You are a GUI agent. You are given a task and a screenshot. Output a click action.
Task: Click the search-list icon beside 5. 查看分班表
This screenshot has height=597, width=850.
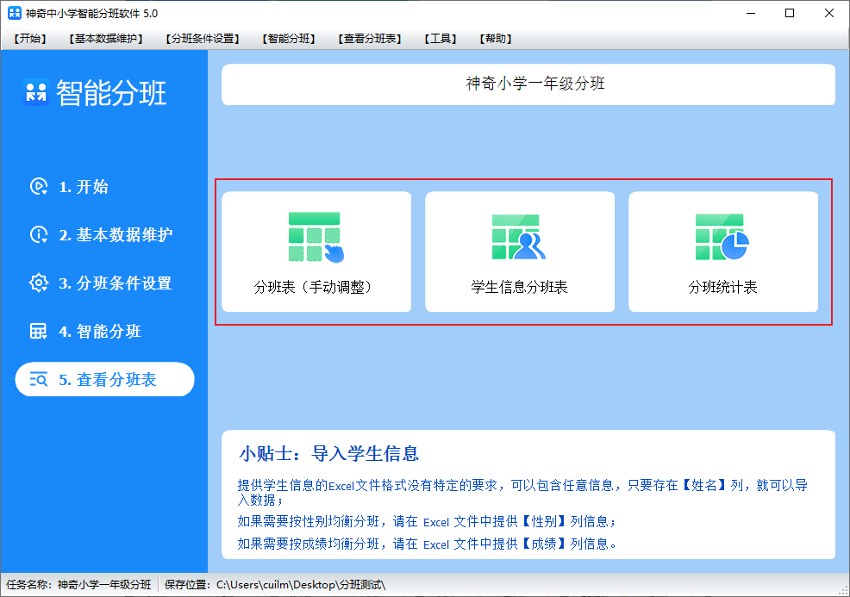click(39, 379)
